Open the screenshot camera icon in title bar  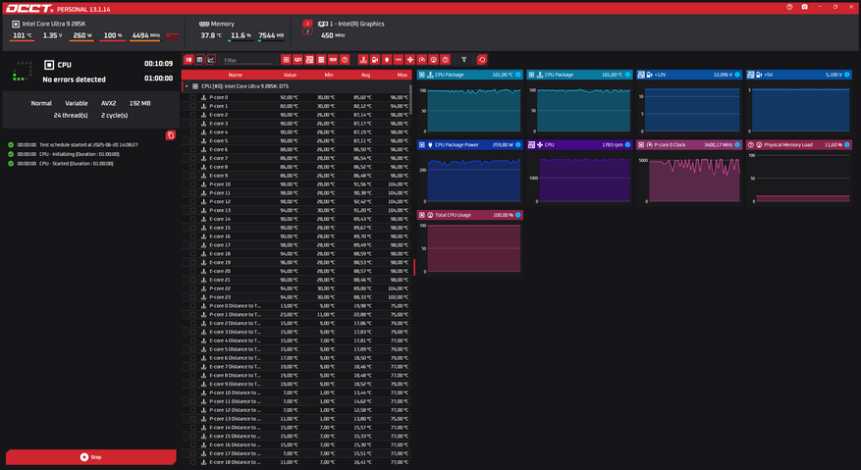point(804,7)
